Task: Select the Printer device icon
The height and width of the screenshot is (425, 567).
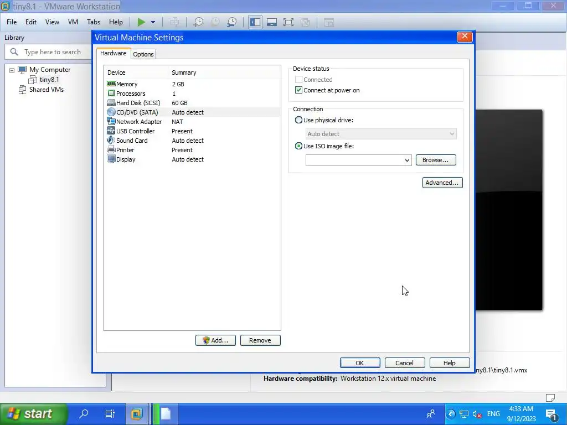Action: [x=111, y=149]
